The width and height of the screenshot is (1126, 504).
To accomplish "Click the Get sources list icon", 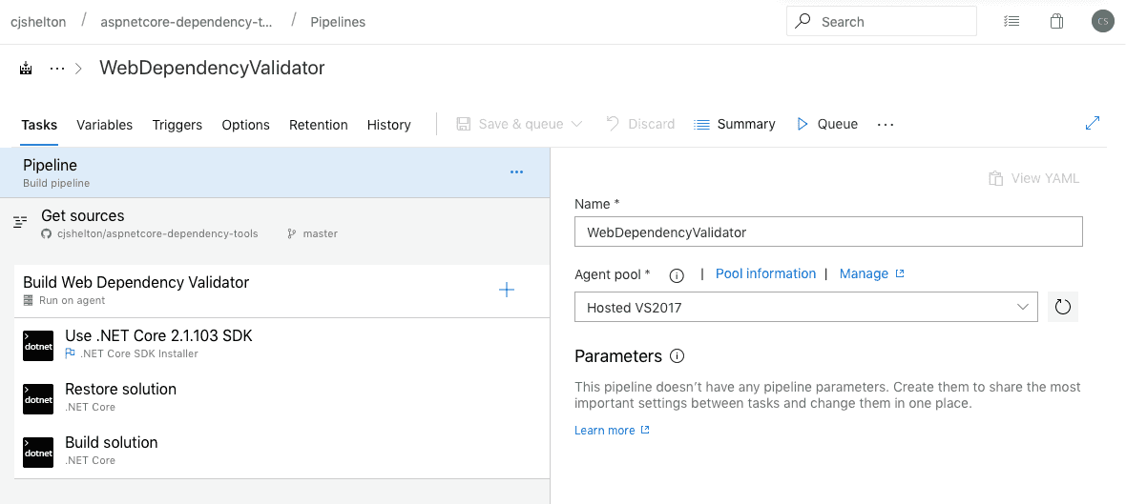I will 20,222.
